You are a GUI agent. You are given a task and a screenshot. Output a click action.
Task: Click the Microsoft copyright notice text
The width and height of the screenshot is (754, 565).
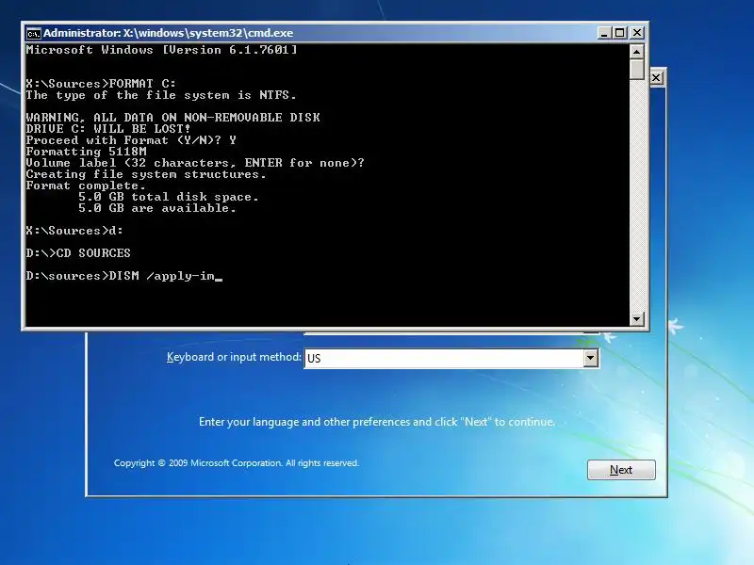(237, 462)
